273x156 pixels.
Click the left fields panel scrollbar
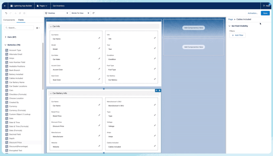coord(43,66)
